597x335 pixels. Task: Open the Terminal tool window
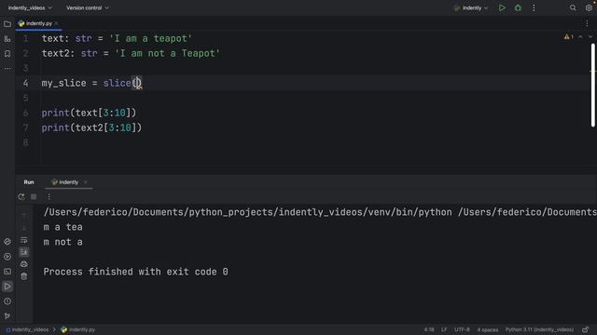[x=7, y=272]
